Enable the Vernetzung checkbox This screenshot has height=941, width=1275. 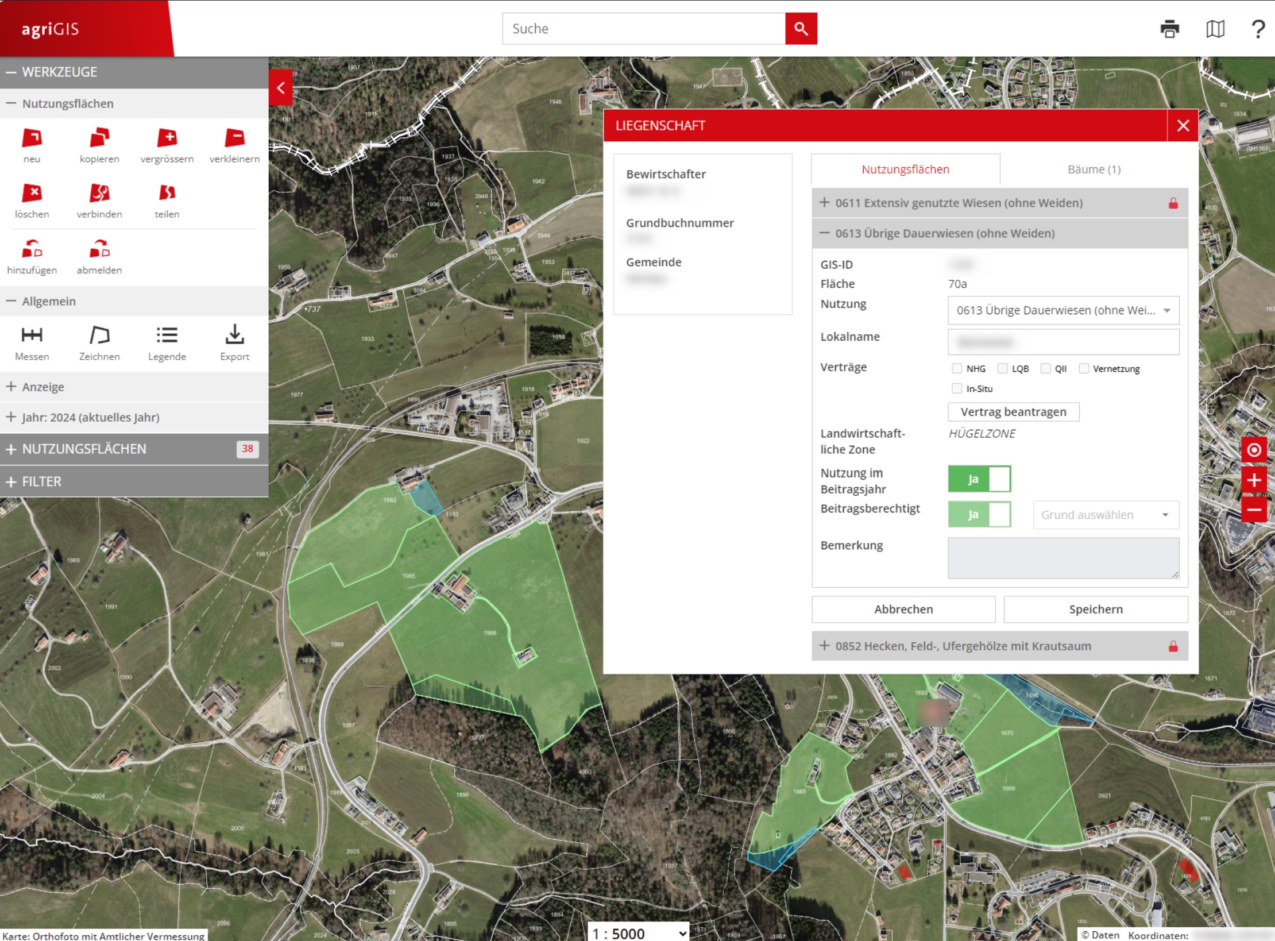coord(1084,368)
